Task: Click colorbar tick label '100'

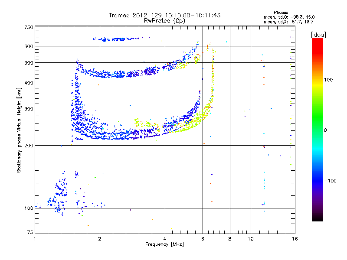Action: tap(328, 80)
